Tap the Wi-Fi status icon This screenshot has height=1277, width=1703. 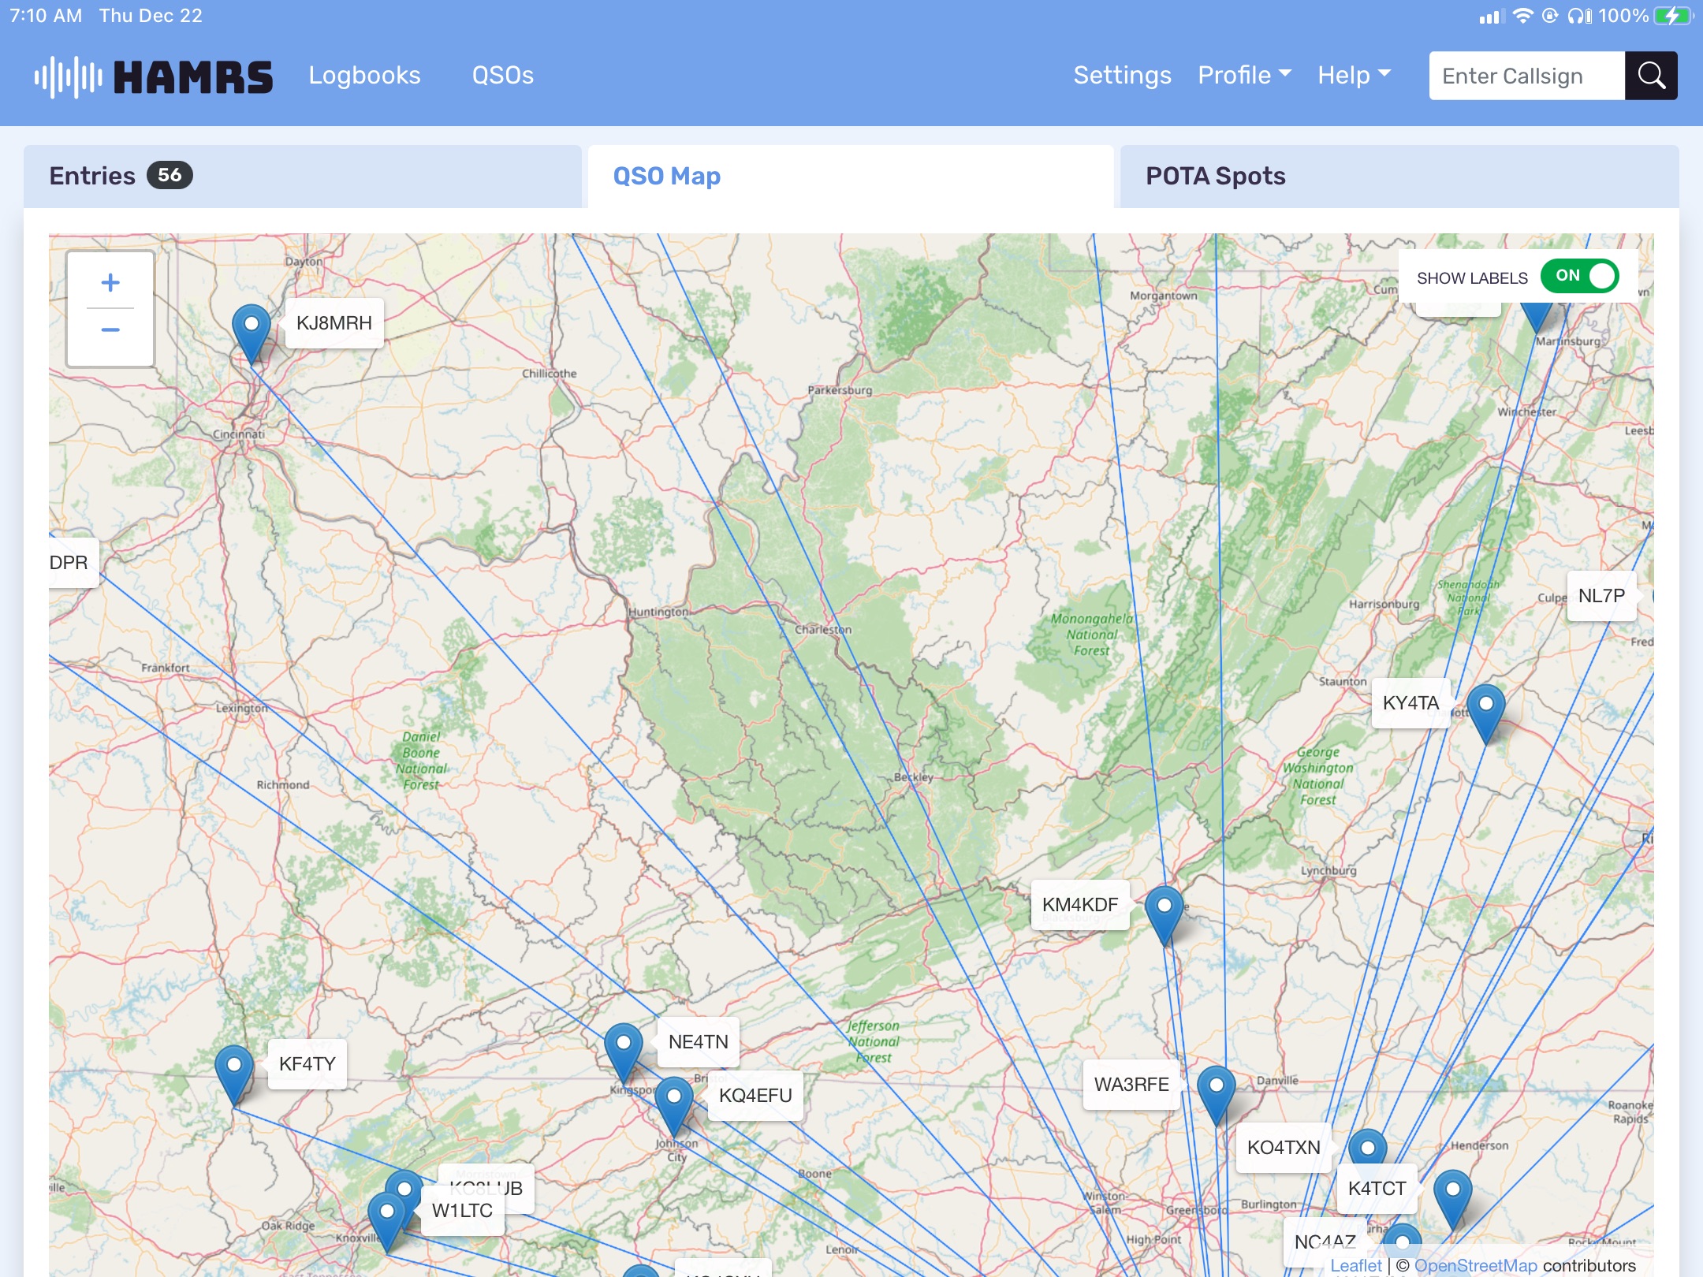(1523, 16)
